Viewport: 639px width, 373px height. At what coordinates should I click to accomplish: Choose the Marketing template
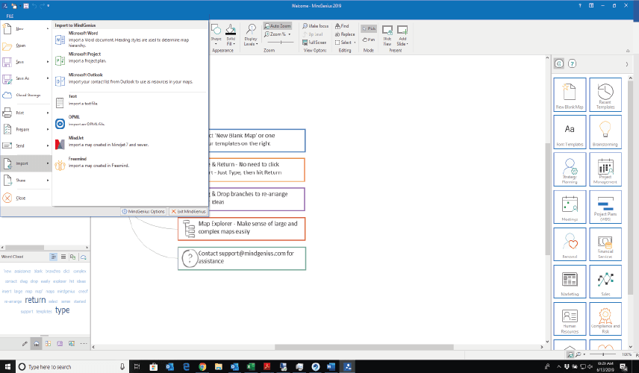570,282
